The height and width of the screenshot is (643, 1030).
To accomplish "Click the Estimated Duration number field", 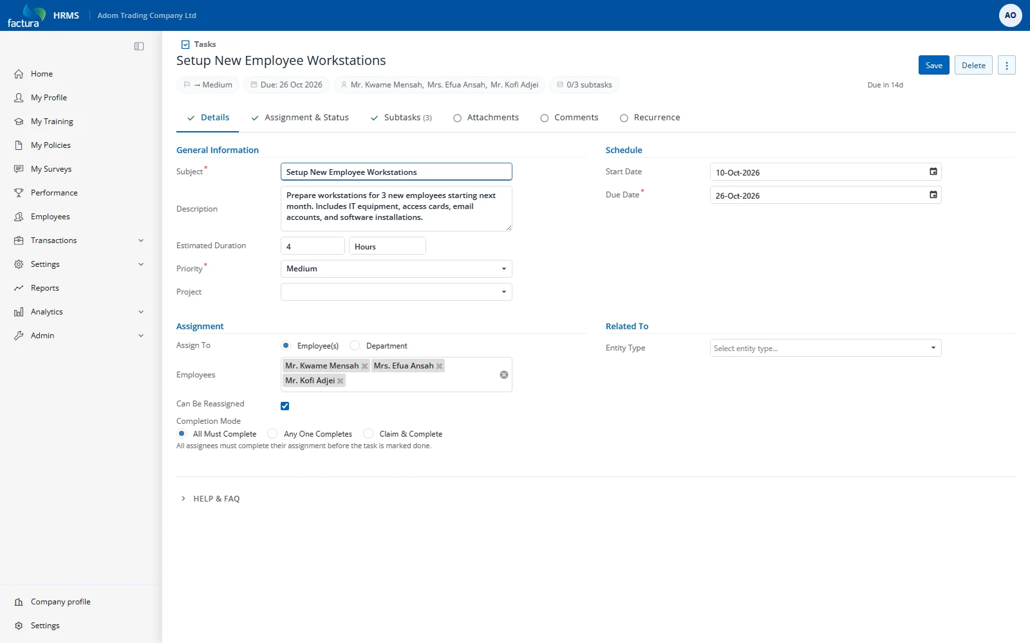I will [313, 246].
